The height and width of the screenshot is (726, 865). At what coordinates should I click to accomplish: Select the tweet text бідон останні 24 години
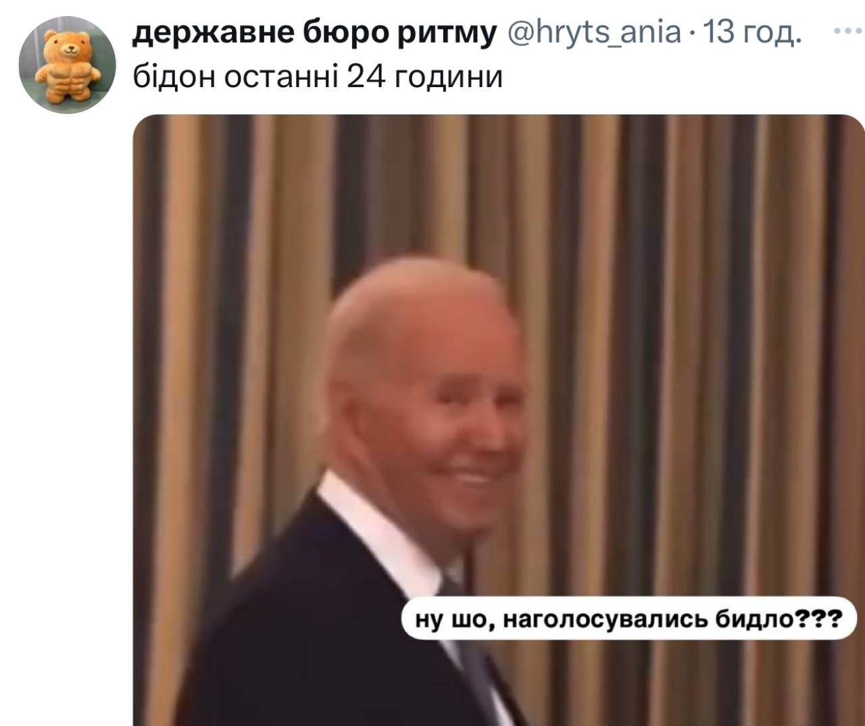tap(318, 77)
